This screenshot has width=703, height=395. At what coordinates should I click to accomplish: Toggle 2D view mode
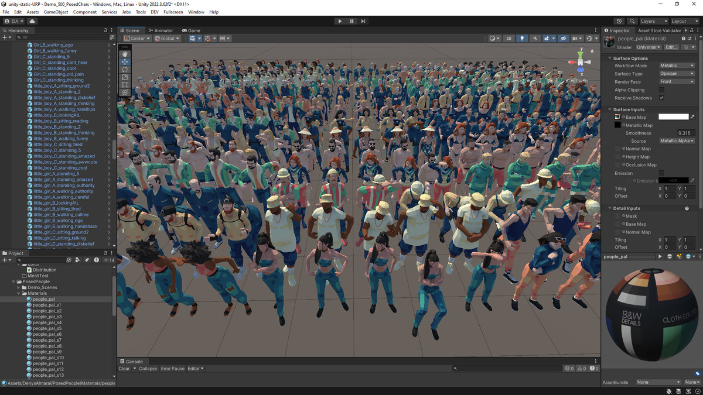[509, 39]
